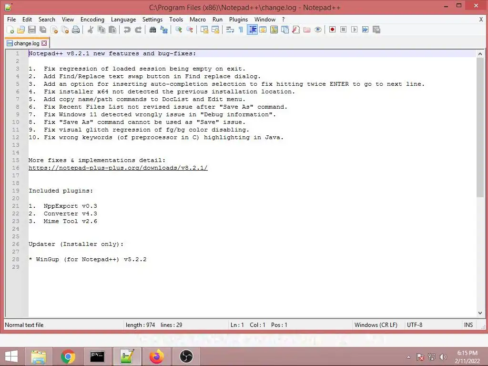Click the macro Playback toolbar button
This screenshot has width=488, height=366.
tap(354, 30)
